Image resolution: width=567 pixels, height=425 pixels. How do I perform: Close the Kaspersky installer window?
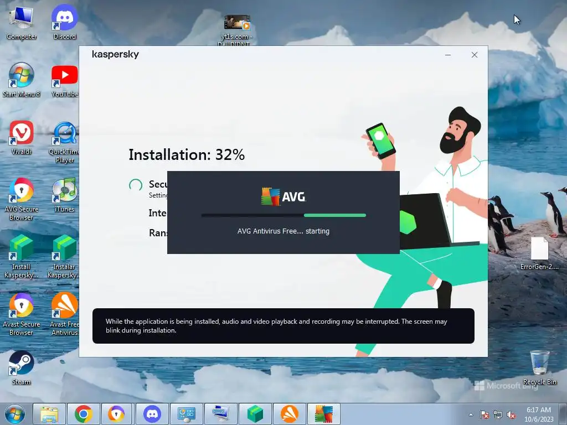[x=475, y=55]
